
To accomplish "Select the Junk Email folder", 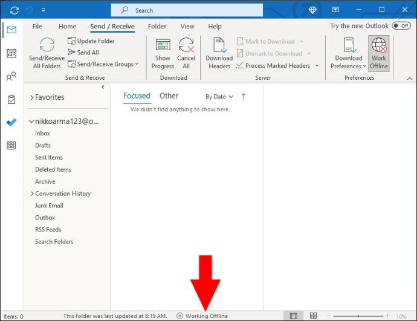I will coord(49,206).
